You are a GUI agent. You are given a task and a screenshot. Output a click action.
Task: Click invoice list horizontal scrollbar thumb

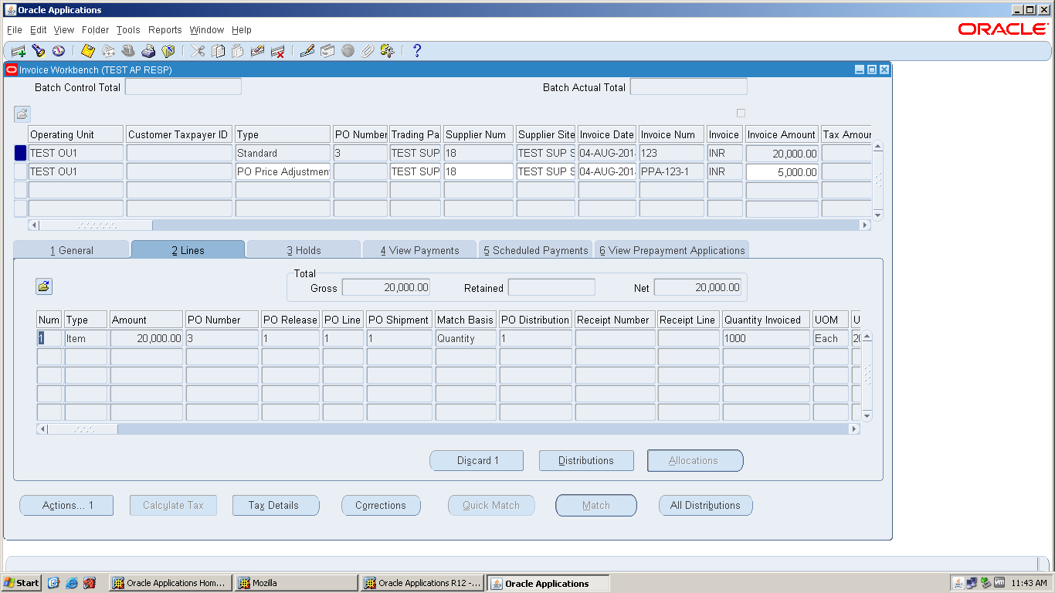(96, 225)
